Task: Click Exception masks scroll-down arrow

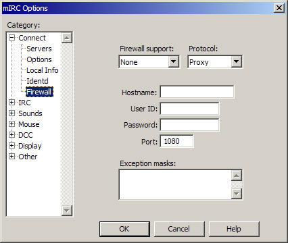Action: click(x=237, y=194)
